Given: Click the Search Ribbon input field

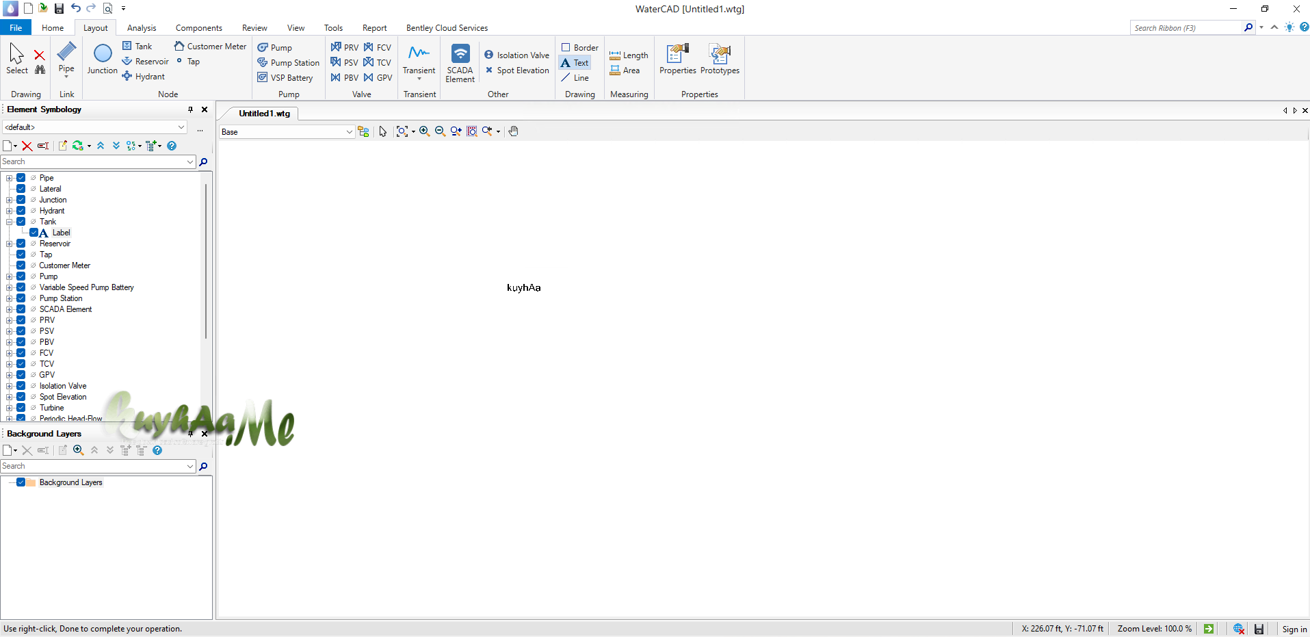Looking at the screenshot, I should pos(1187,28).
